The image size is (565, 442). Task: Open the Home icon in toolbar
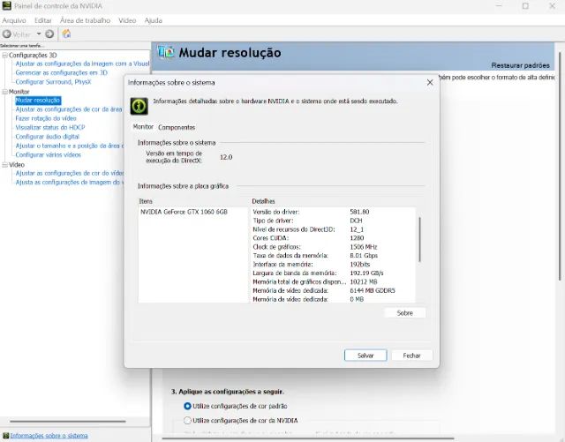coord(67,34)
